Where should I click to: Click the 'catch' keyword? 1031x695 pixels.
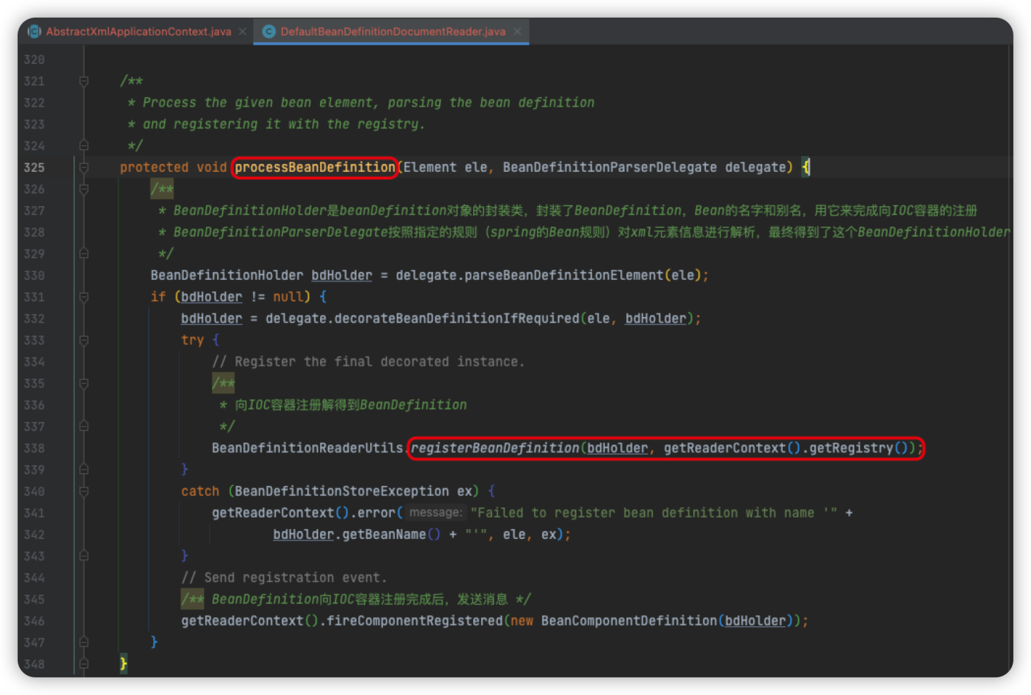[x=200, y=491]
